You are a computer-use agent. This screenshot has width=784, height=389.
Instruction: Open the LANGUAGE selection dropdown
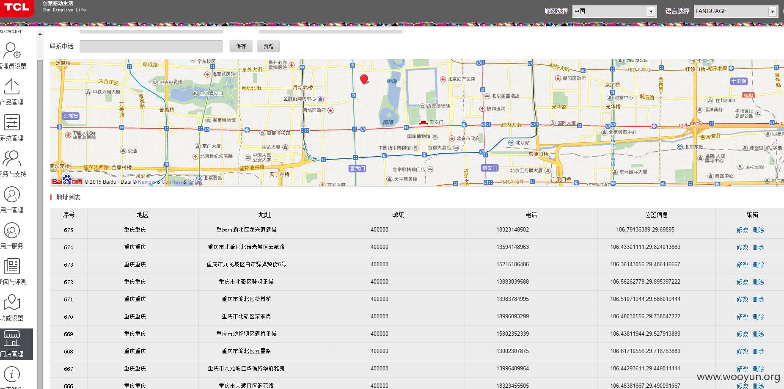point(736,11)
